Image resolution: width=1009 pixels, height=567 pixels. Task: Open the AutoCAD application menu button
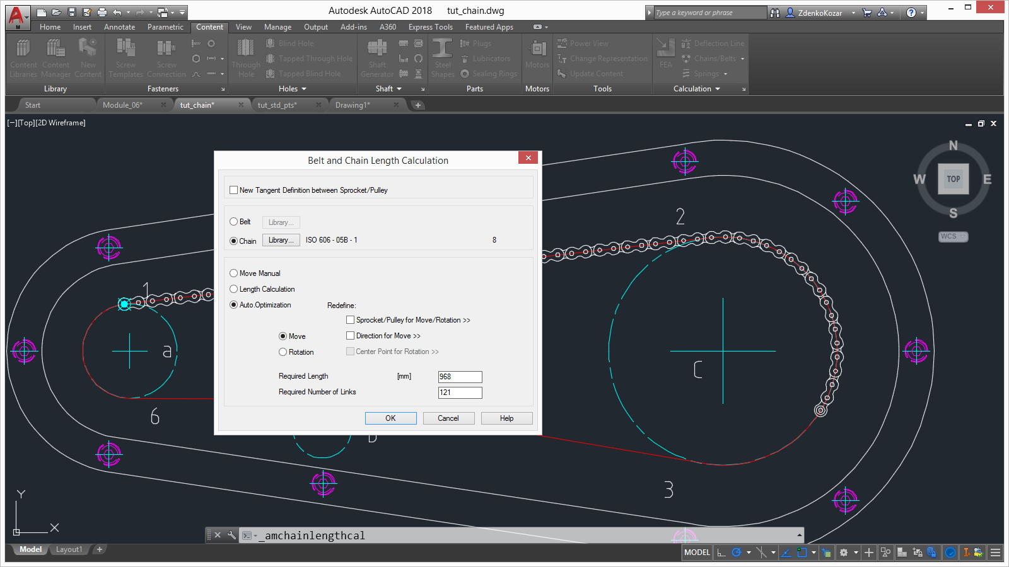pos(17,17)
